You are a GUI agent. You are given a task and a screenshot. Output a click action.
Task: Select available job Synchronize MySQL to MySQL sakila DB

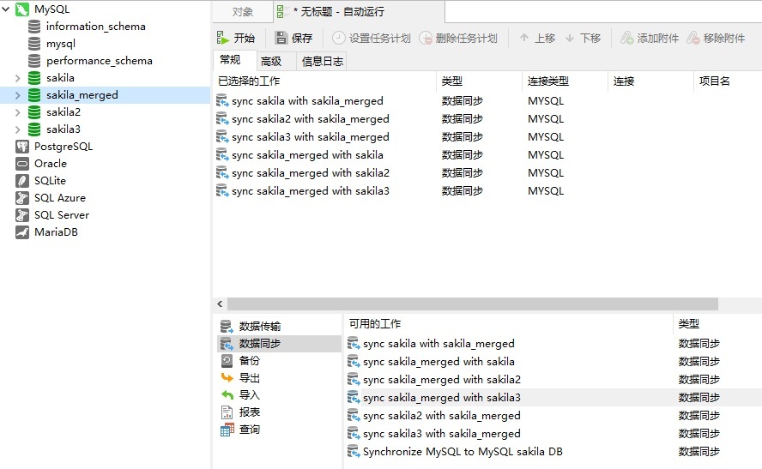click(463, 452)
